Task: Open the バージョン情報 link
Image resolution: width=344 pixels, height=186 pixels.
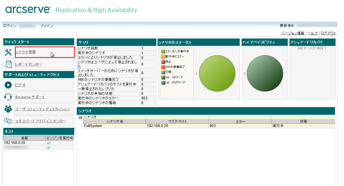Action: point(293,33)
